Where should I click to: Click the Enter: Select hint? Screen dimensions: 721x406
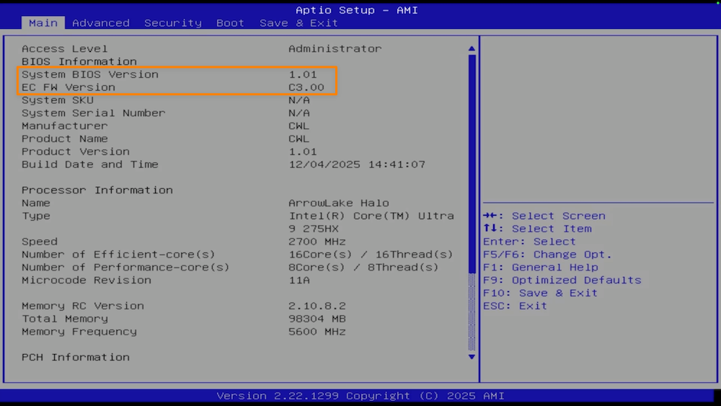(x=529, y=242)
